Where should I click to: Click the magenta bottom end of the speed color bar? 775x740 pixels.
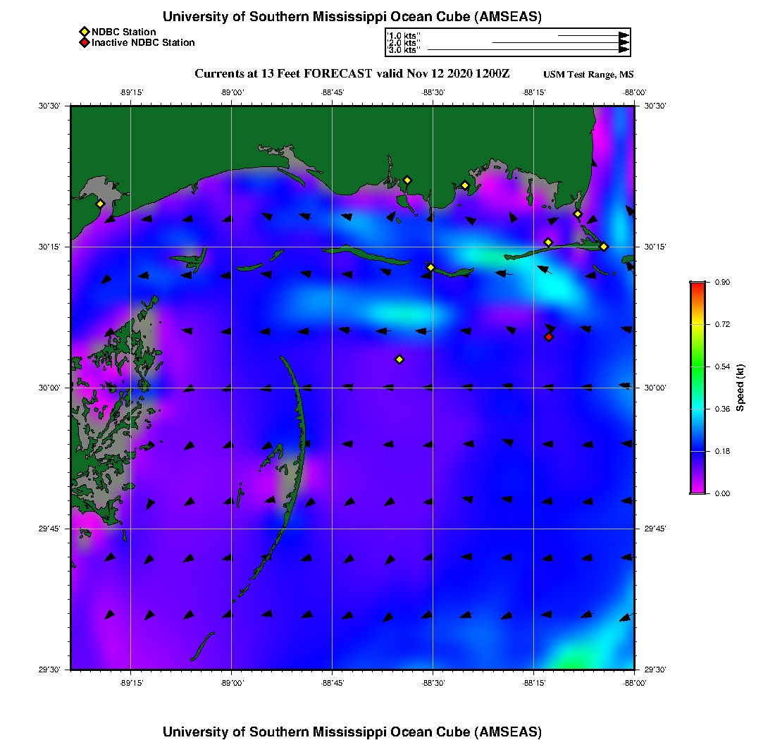[x=698, y=489]
